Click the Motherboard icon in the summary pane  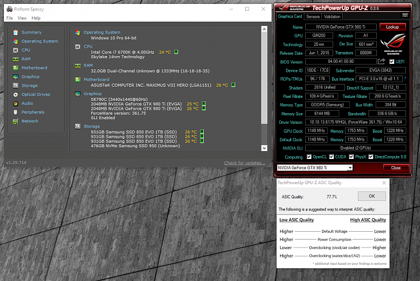(78, 79)
